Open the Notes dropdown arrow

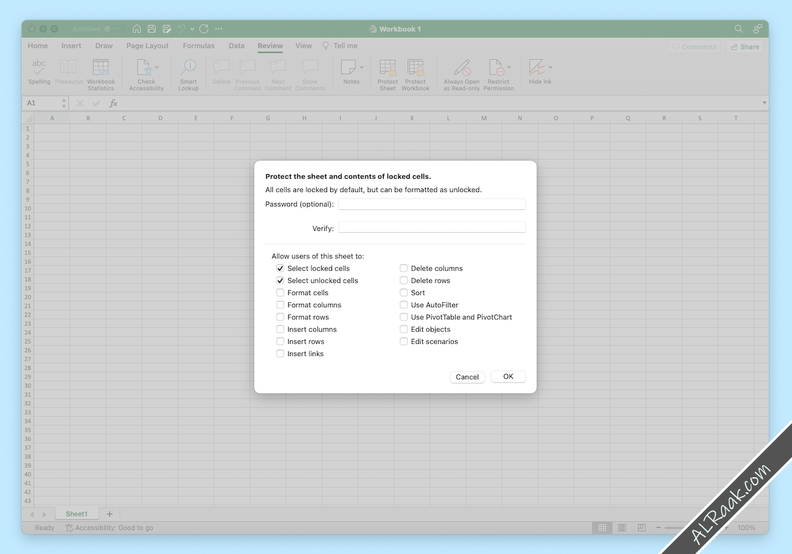click(x=362, y=67)
